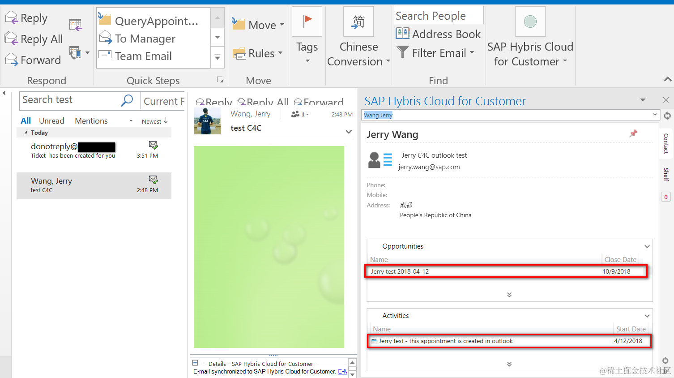Switch to the Contact side tab

(x=666, y=143)
